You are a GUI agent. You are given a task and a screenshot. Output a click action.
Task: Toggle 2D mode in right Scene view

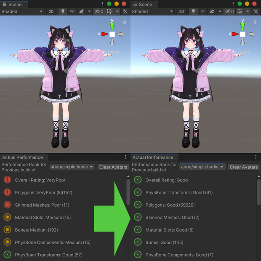coord(181,11)
